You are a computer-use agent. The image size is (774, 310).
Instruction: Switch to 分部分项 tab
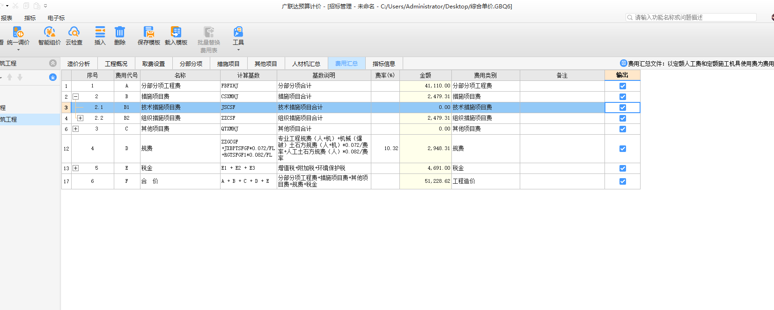pos(191,64)
